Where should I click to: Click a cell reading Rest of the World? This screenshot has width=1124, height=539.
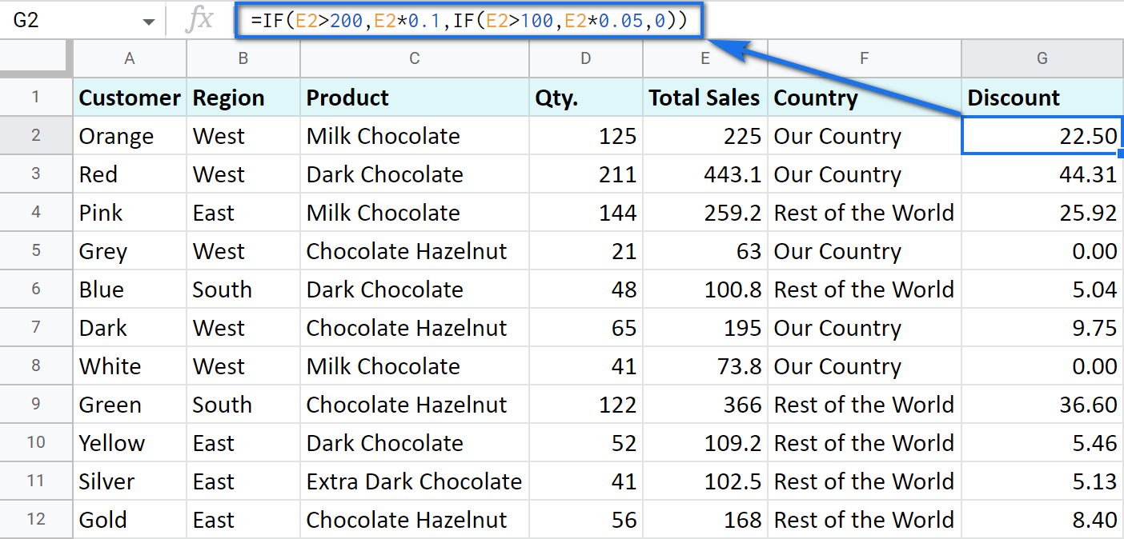[863, 212]
